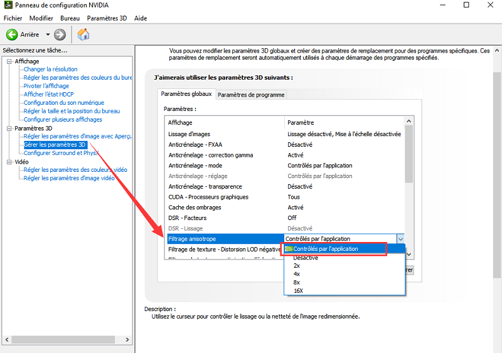Select the Anticrénelage - mode row
The width and height of the screenshot is (502, 353).
click(286, 166)
